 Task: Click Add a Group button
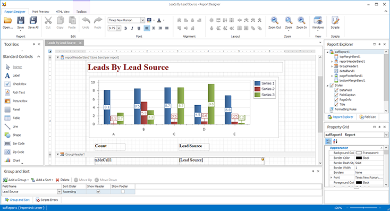click(16, 180)
